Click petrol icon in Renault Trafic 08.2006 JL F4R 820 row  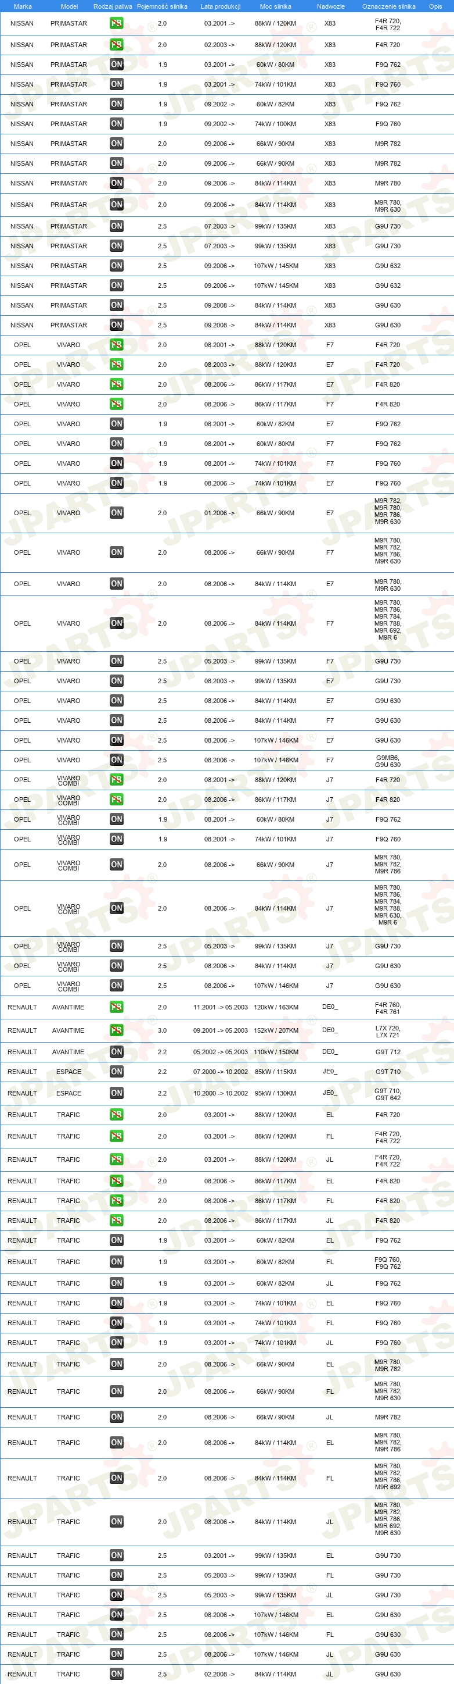(117, 1221)
